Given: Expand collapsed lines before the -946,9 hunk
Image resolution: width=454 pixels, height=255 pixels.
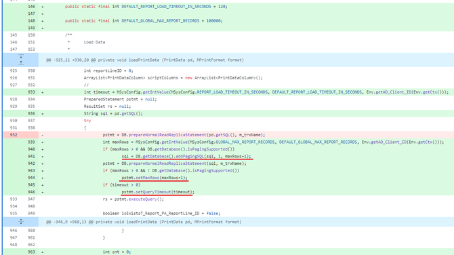Looking at the screenshot, I should pos(21,222).
